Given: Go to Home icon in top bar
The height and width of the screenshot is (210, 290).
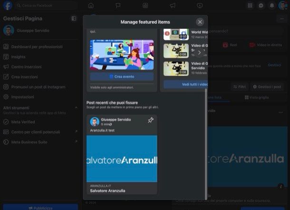Looking at the screenshot, I should coord(91,6).
